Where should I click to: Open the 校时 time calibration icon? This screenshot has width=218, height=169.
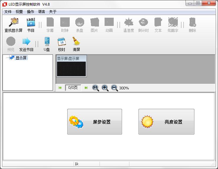(x=61, y=42)
